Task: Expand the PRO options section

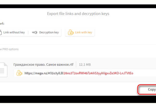Action: (9, 49)
